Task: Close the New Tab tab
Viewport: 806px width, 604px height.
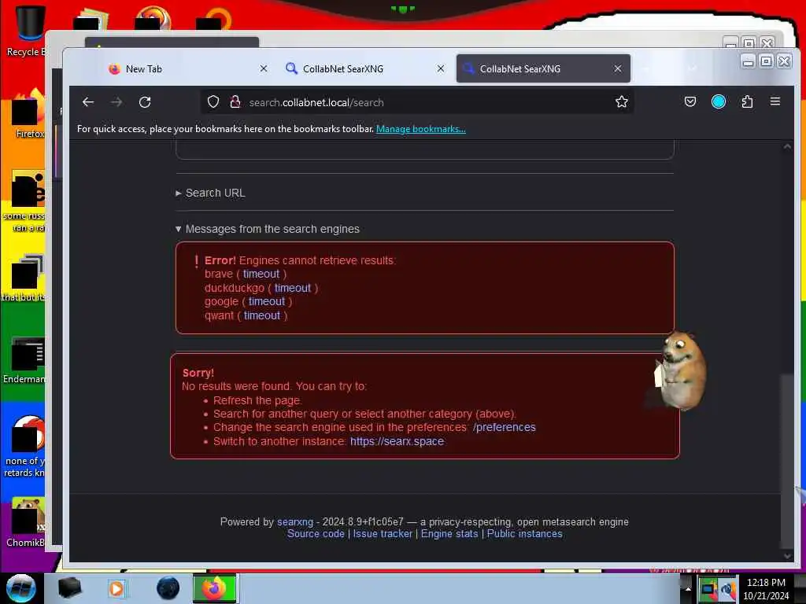Action: [x=263, y=68]
